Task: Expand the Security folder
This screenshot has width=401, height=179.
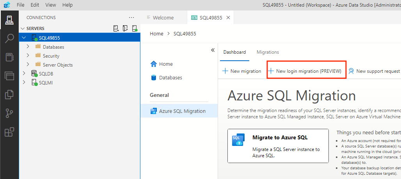Action: coord(28,56)
